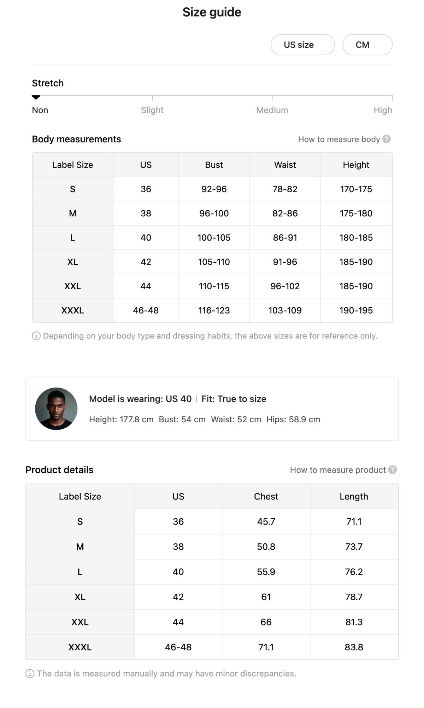Click the How to measure body link
Viewport: 424px width, 708px height.
339,139
